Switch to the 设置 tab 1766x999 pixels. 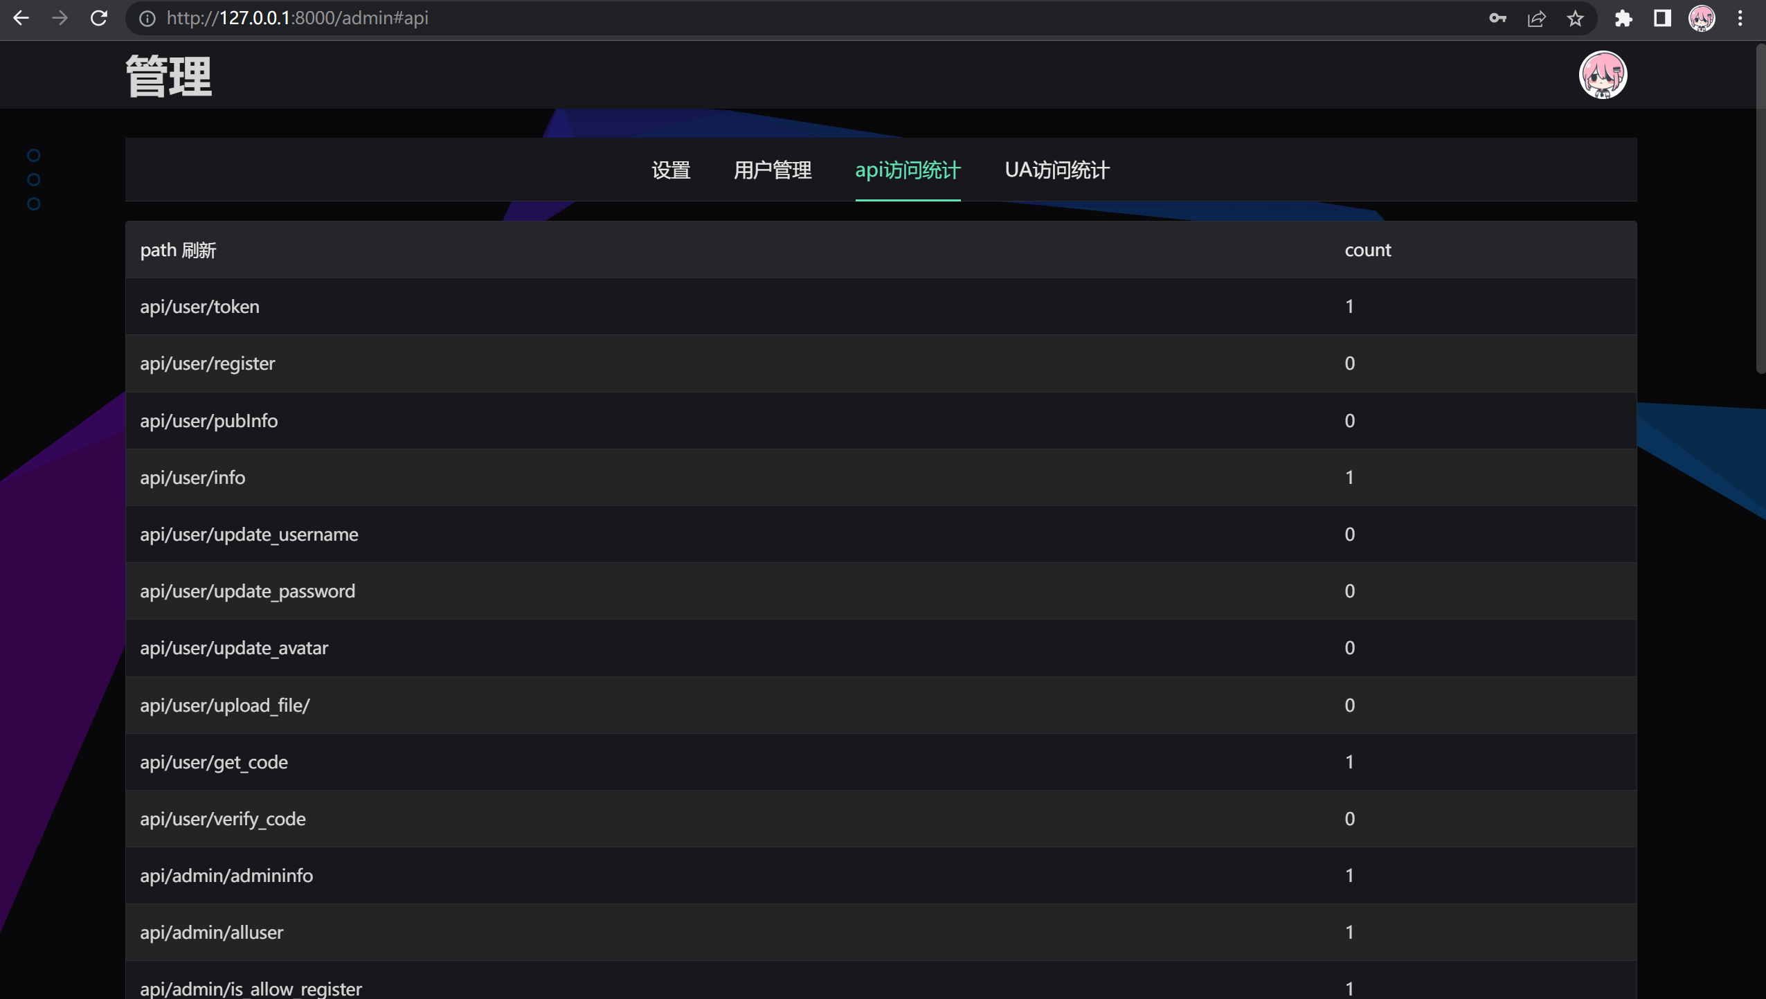tap(671, 170)
